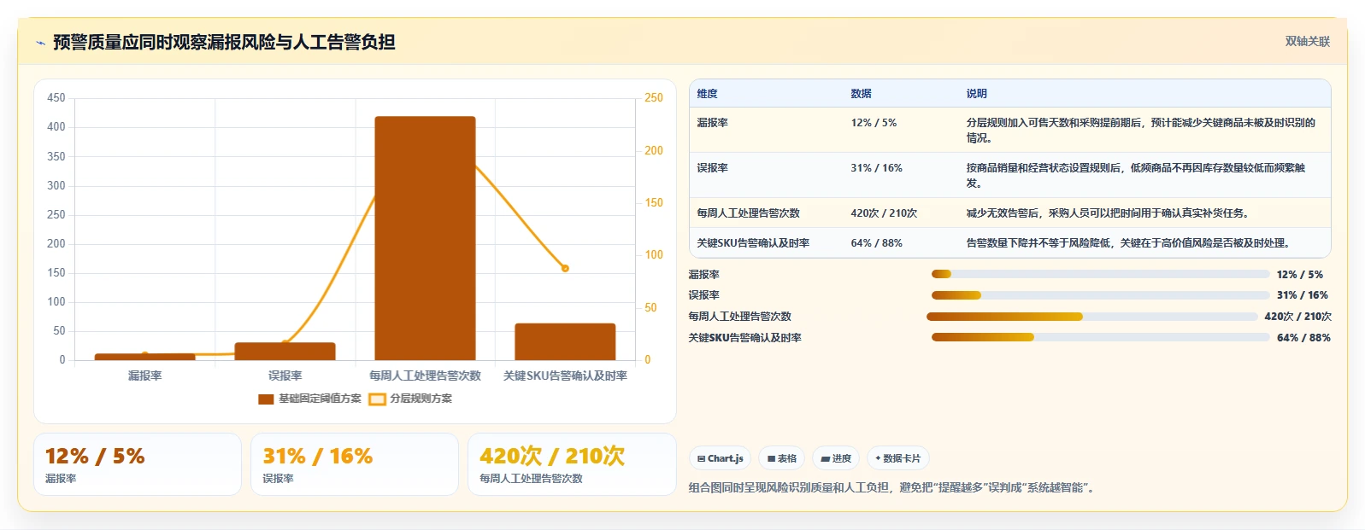Image resolution: width=1365 pixels, height=530 pixels.
Task: Click the 每周人工处理告警次数 progress bar
Action: coord(1092,317)
